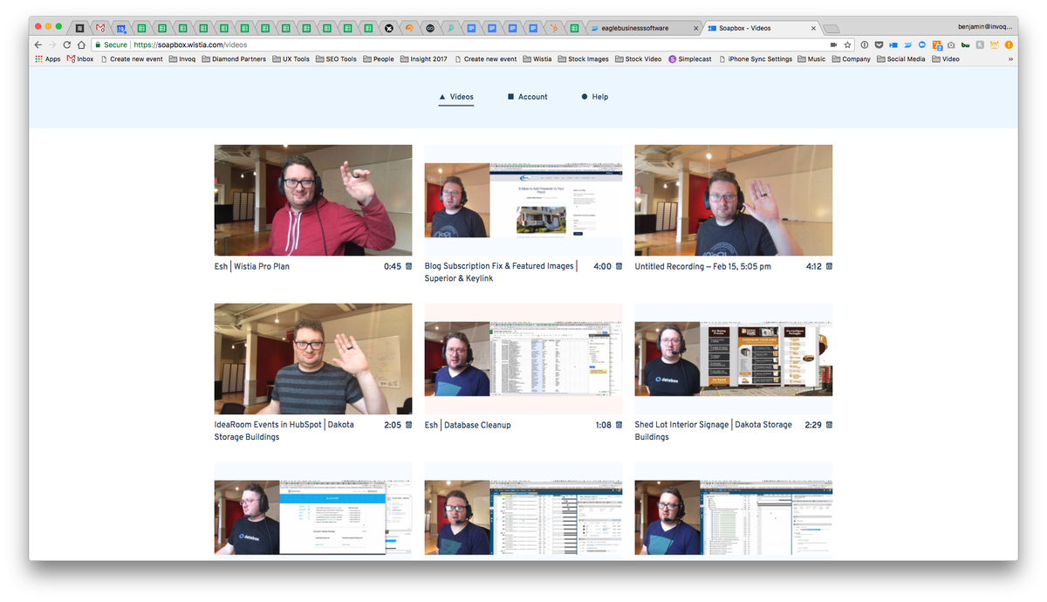The image size is (1047, 602).
Task: Expand the People bookmark folder
Action: 379,59
